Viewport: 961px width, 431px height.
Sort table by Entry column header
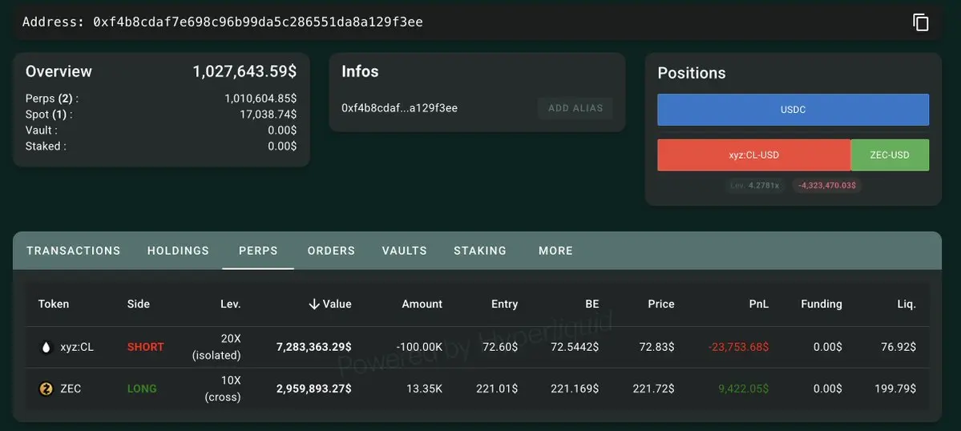tap(504, 304)
